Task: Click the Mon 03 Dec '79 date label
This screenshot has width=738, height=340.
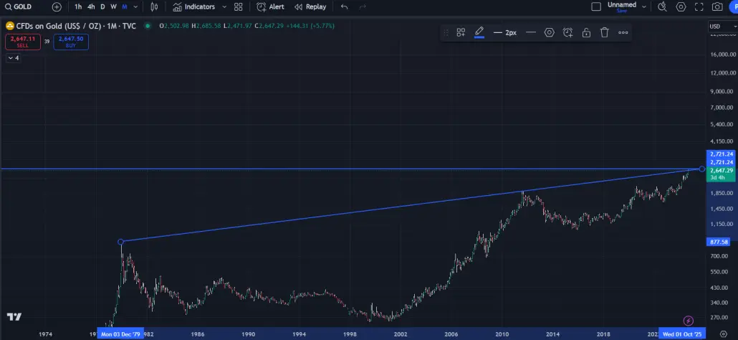Action: [120, 334]
